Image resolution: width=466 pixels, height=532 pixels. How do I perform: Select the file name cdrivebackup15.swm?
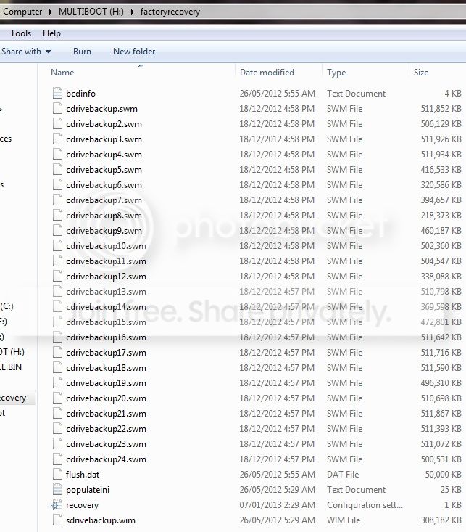tap(106, 322)
